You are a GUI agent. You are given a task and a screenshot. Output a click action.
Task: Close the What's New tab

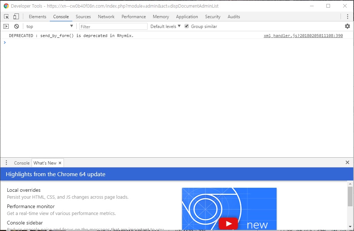click(x=60, y=163)
